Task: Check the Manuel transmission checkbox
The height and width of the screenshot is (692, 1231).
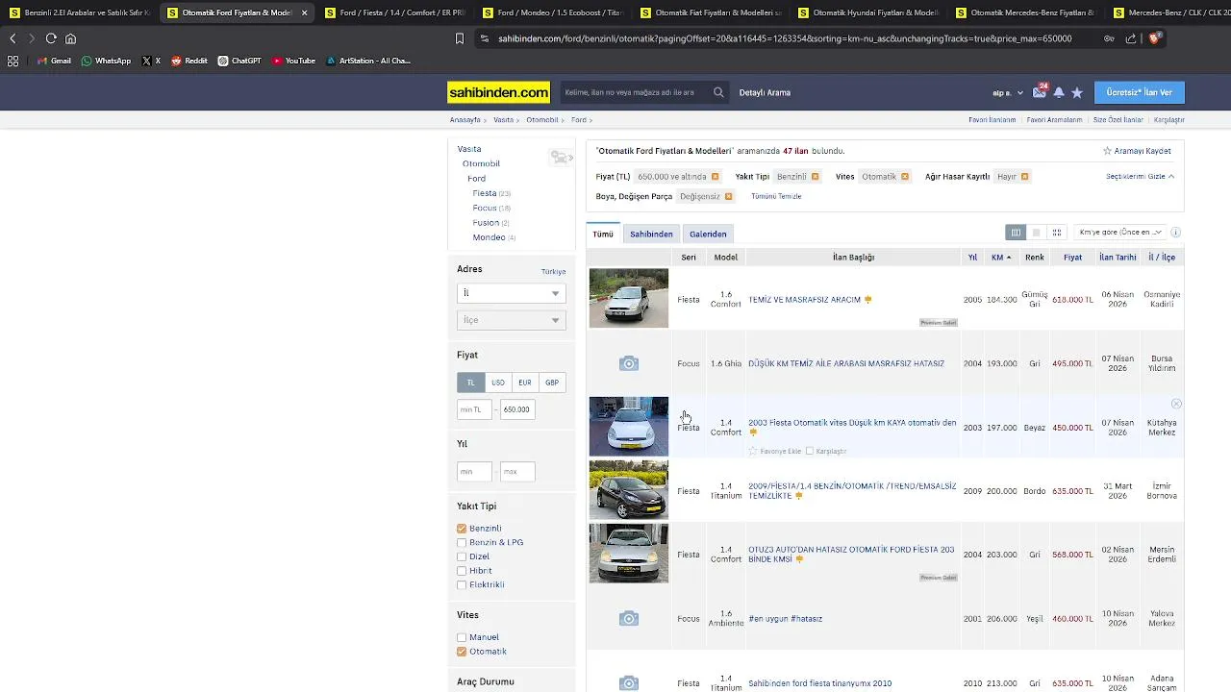Action: 462,637
